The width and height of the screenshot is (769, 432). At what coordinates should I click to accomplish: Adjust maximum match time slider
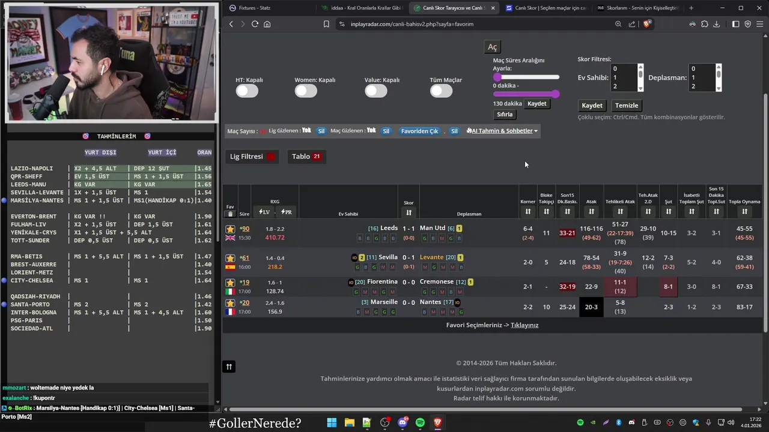(x=556, y=94)
